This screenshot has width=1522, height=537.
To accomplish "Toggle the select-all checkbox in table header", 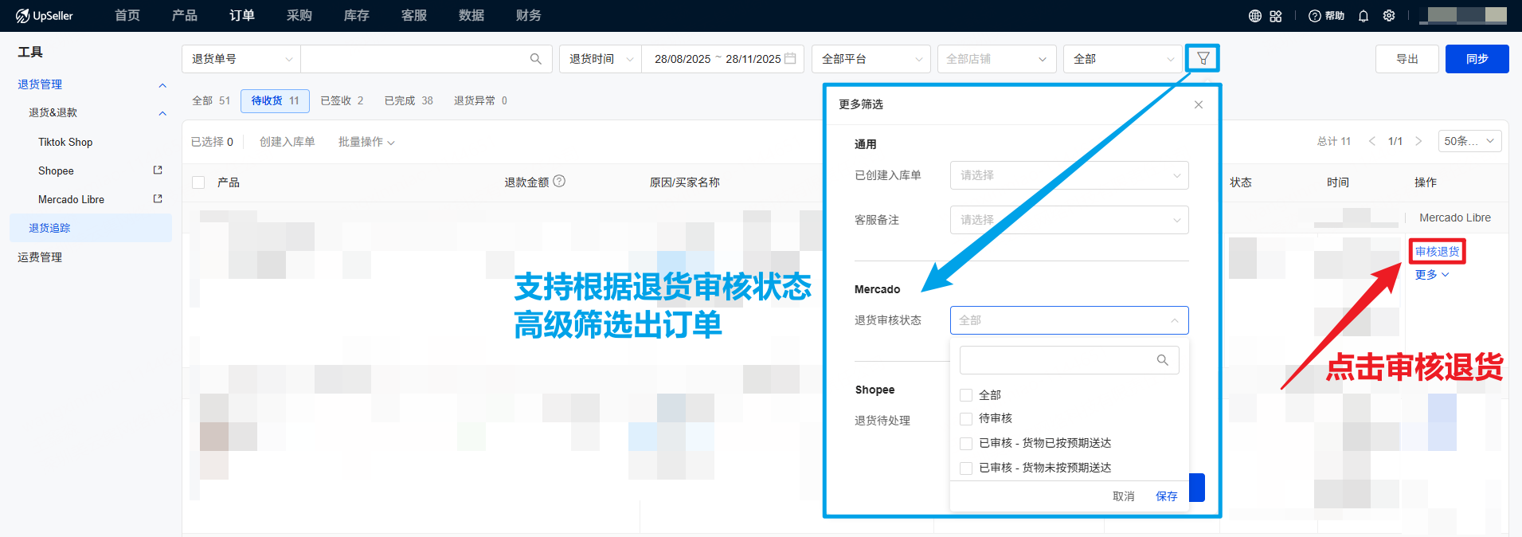I will pyautogui.click(x=198, y=182).
